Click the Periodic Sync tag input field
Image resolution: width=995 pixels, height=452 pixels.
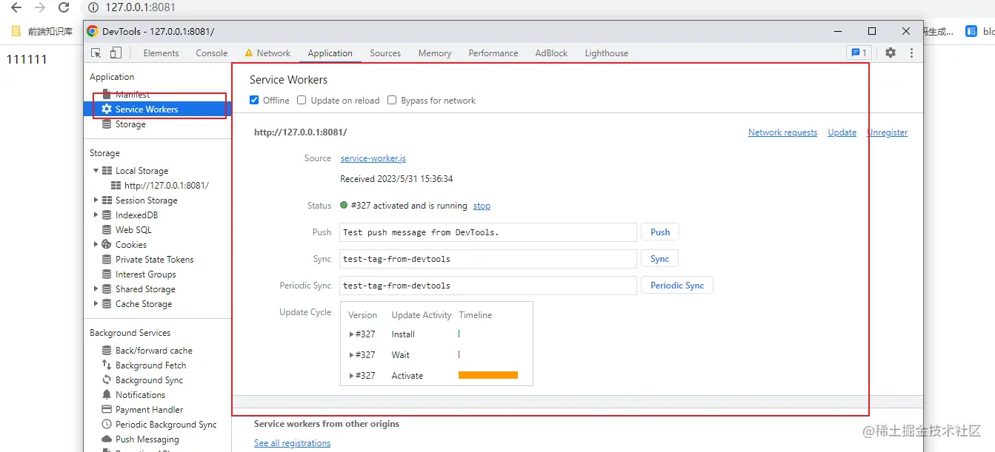pos(488,286)
